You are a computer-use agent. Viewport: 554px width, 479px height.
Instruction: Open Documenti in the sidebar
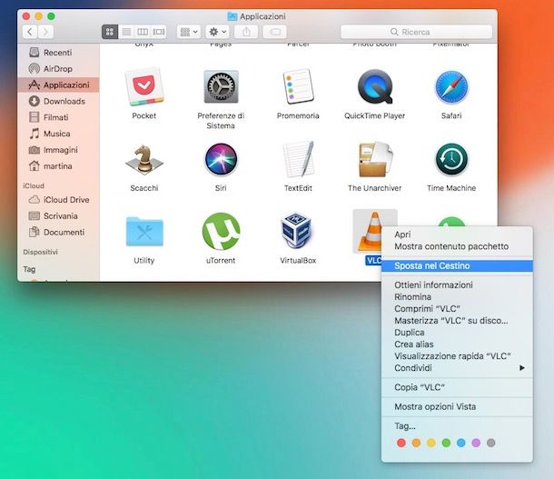coord(58,232)
